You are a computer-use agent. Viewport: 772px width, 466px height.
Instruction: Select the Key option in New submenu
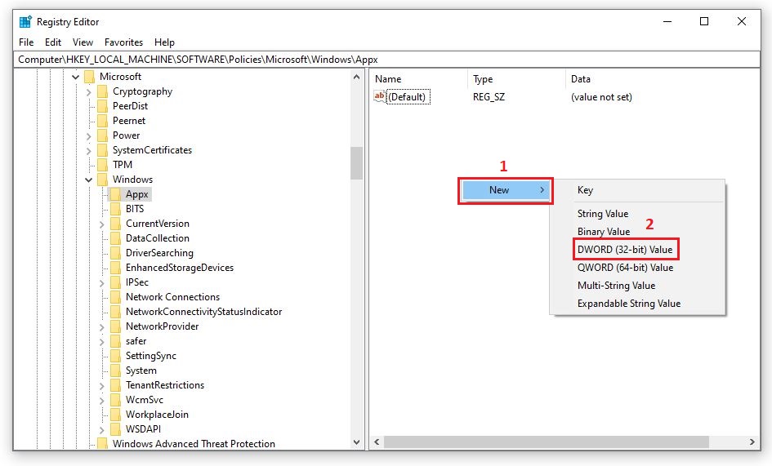[x=585, y=190]
